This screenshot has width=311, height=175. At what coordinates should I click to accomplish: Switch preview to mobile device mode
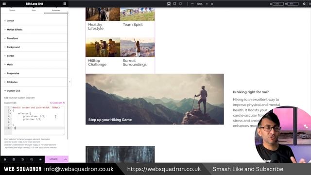pos(180,4)
